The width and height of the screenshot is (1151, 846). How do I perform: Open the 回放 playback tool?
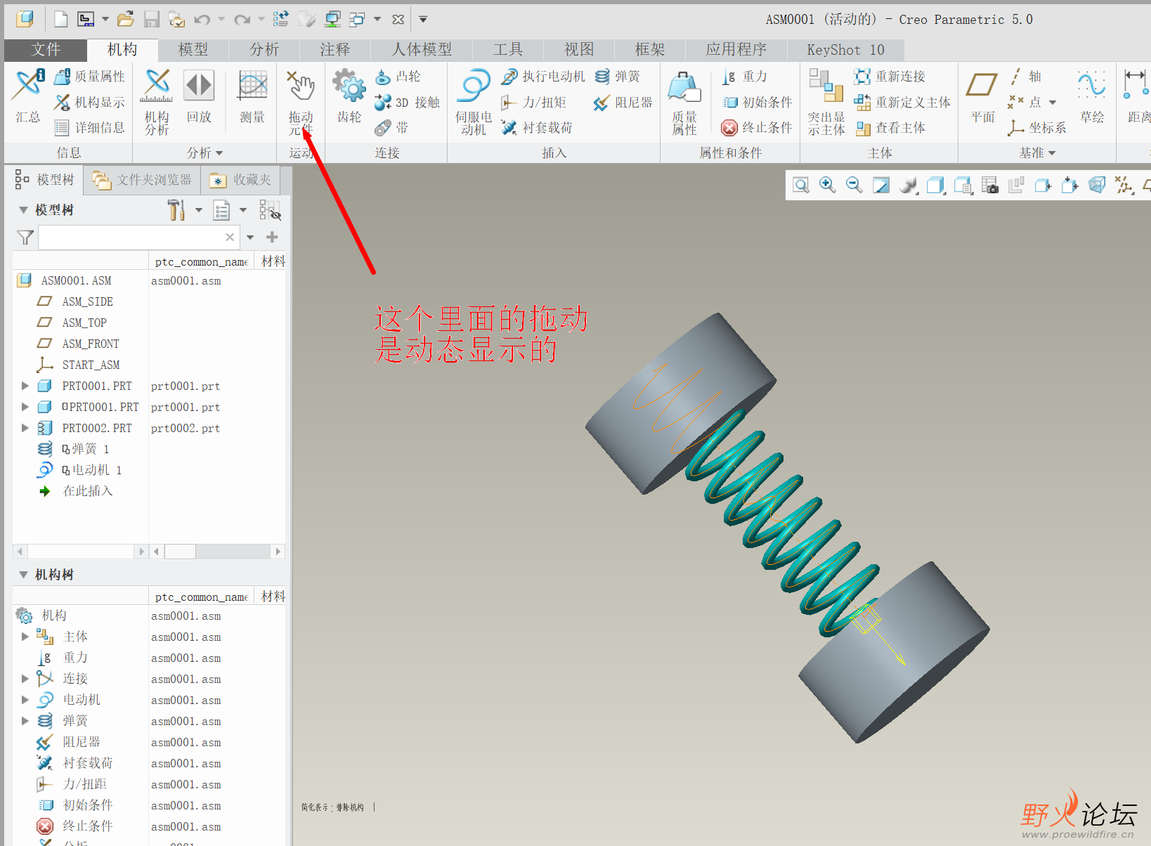pos(199,96)
